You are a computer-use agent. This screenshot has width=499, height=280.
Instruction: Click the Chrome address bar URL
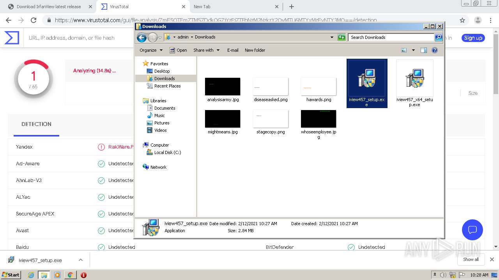click(216, 20)
